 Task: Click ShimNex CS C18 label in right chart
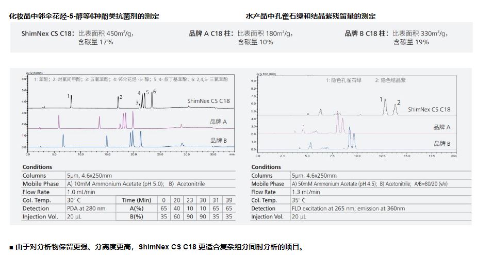[x=429, y=110]
